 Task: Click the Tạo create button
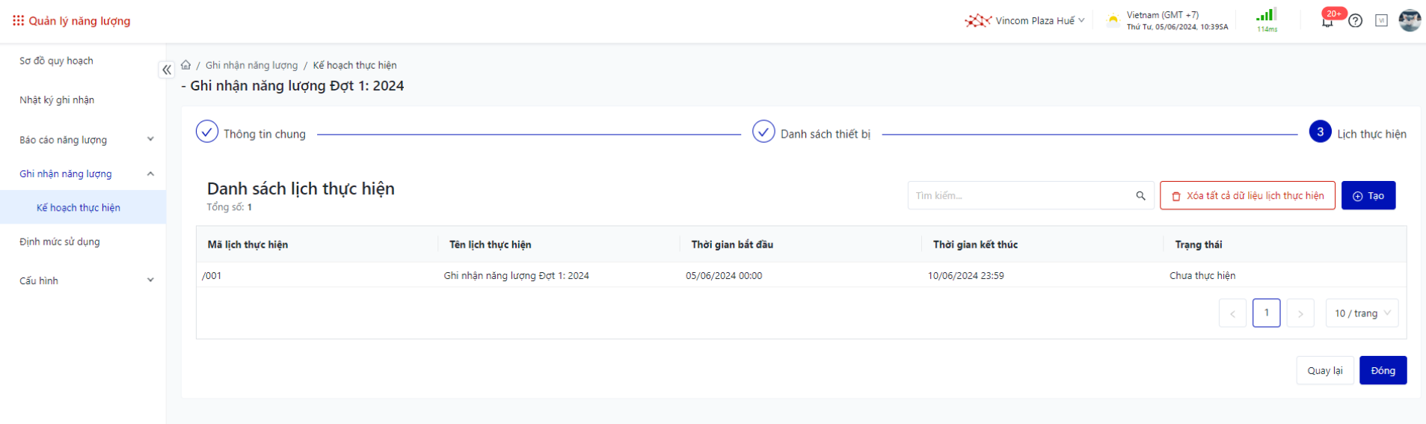tap(1368, 196)
